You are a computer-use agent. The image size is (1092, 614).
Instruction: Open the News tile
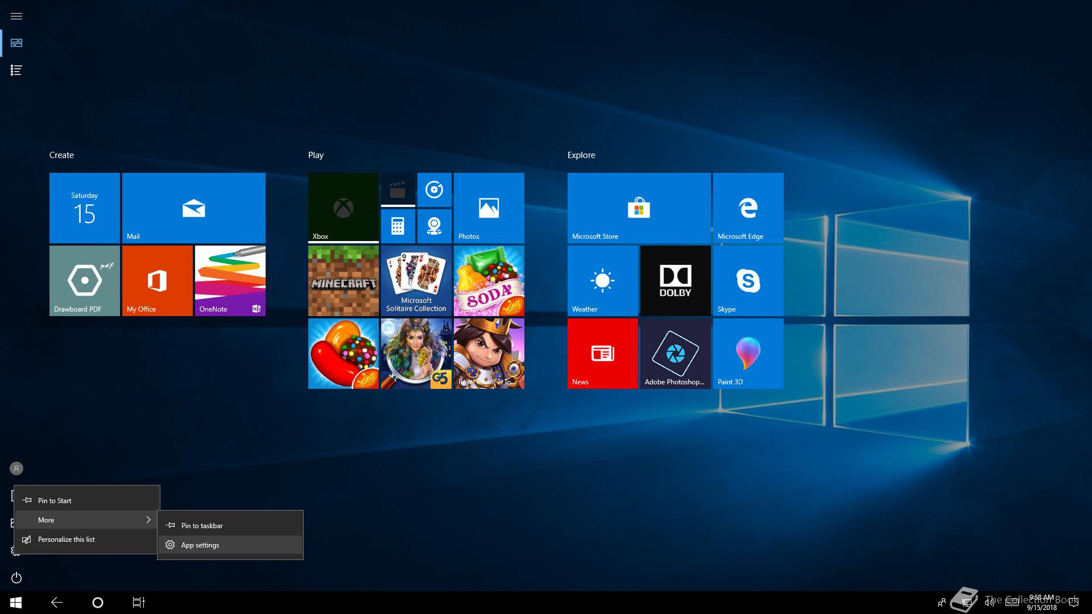coord(603,354)
